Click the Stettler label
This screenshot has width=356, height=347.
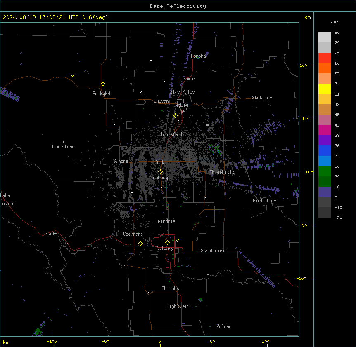(x=262, y=98)
